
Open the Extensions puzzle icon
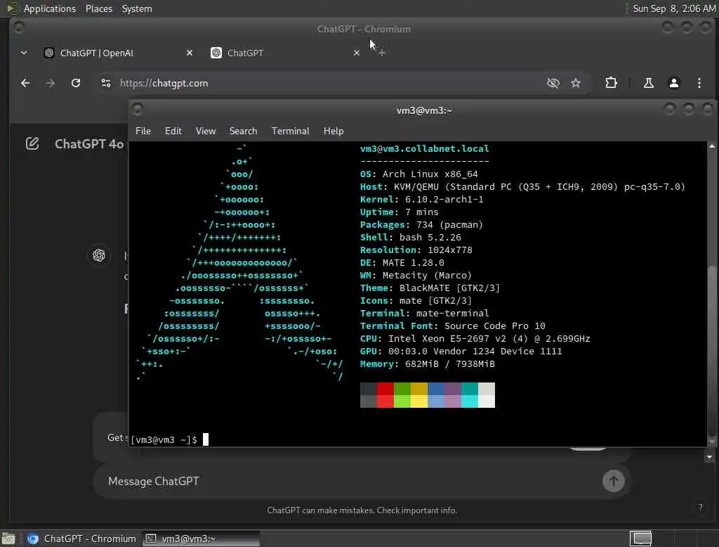611,83
